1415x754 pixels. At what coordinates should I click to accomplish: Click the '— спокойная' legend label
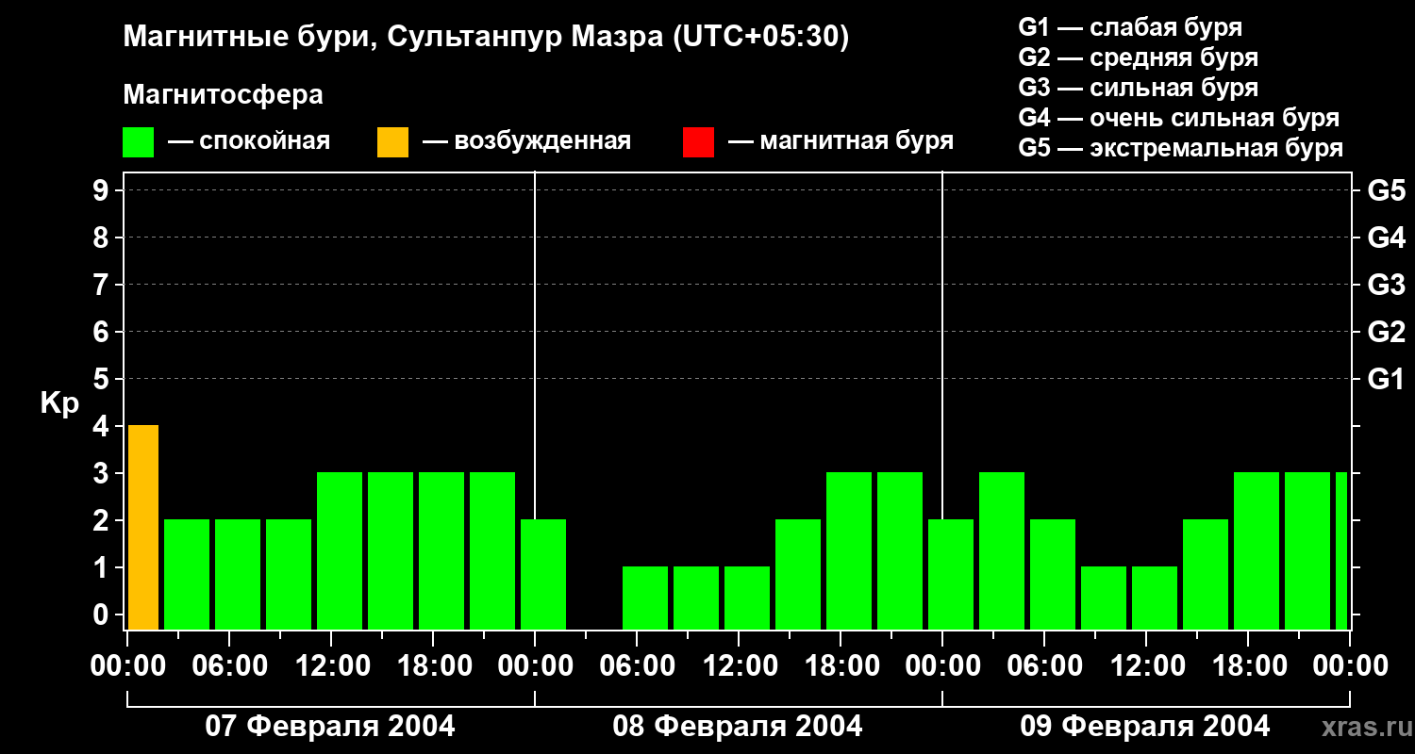[x=249, y=142]
